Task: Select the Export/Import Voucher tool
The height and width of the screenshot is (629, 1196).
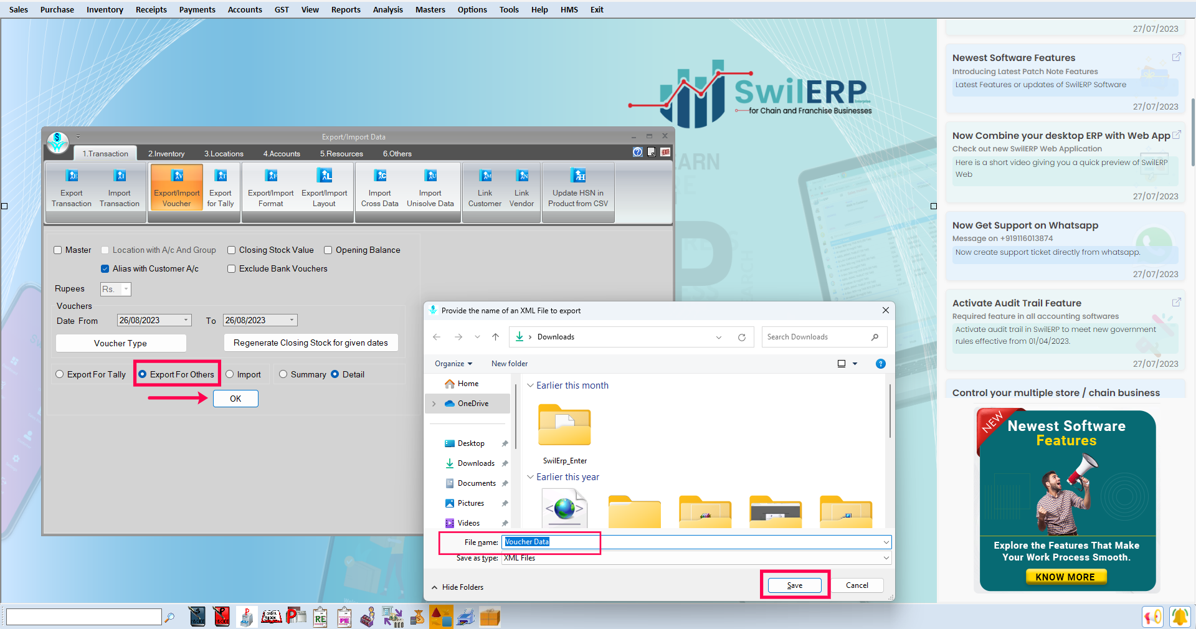Action: (x=177, y=187)
